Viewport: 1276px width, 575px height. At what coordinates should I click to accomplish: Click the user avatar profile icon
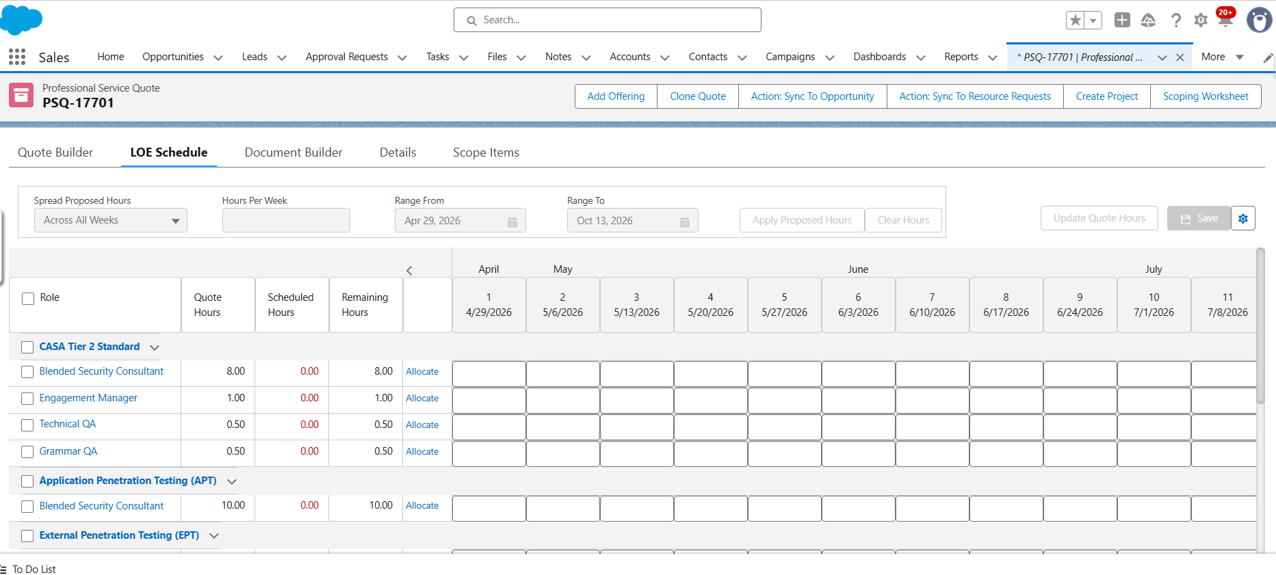click(x=1259, y=21)
